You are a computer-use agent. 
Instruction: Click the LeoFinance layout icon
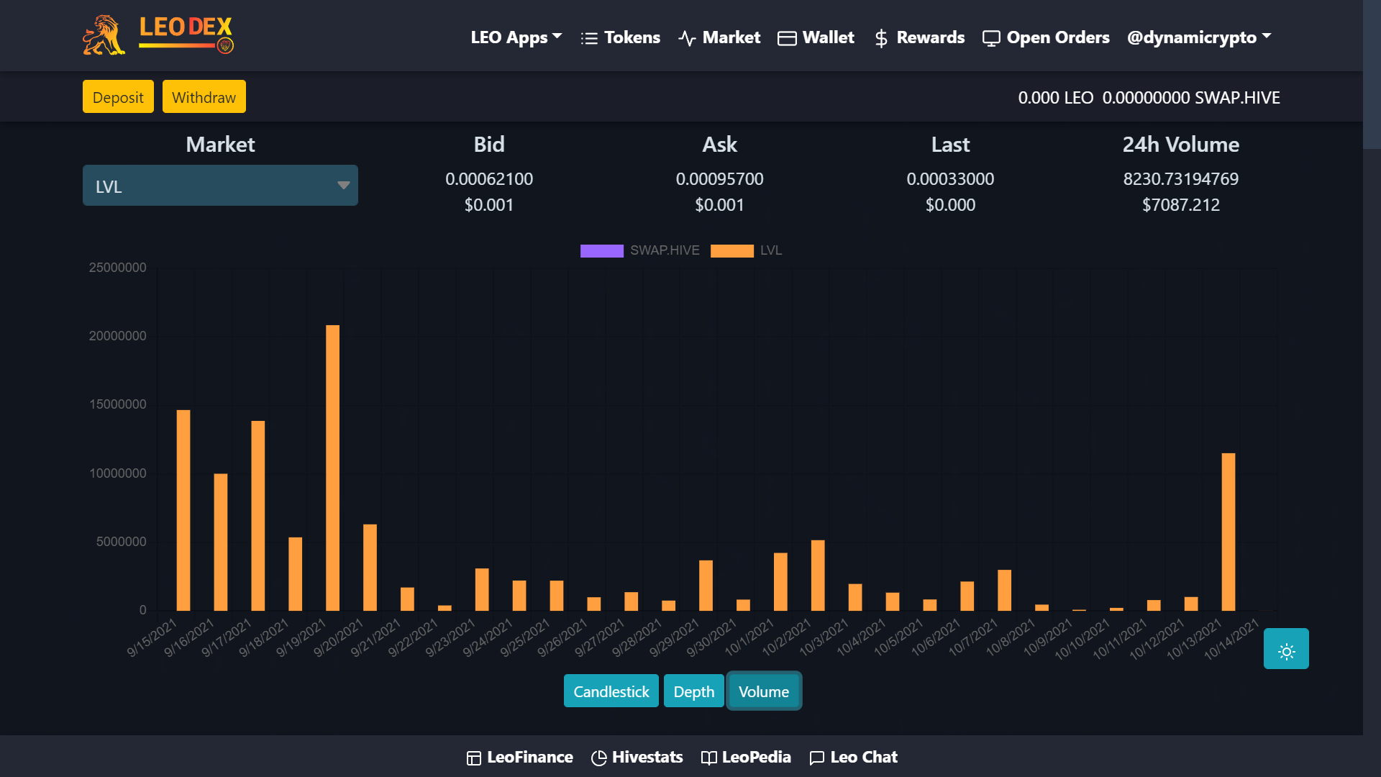point(473,758)
